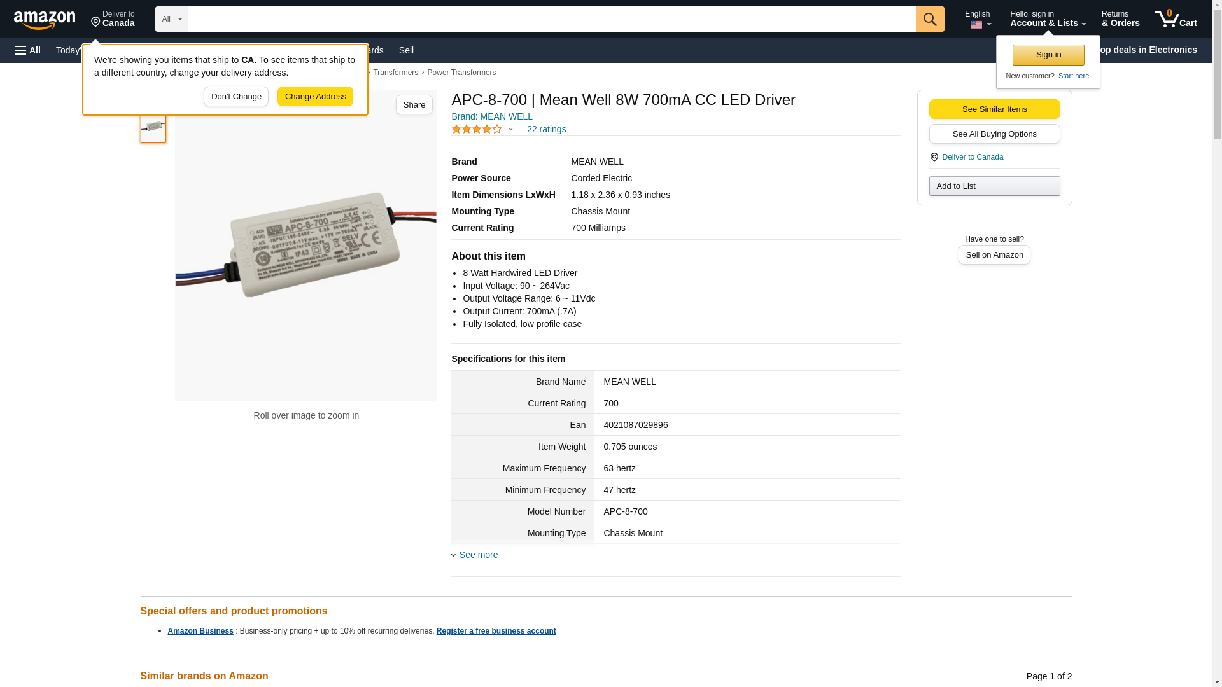
Task: Click the Amazon logo
Action: tap(45, 20)
